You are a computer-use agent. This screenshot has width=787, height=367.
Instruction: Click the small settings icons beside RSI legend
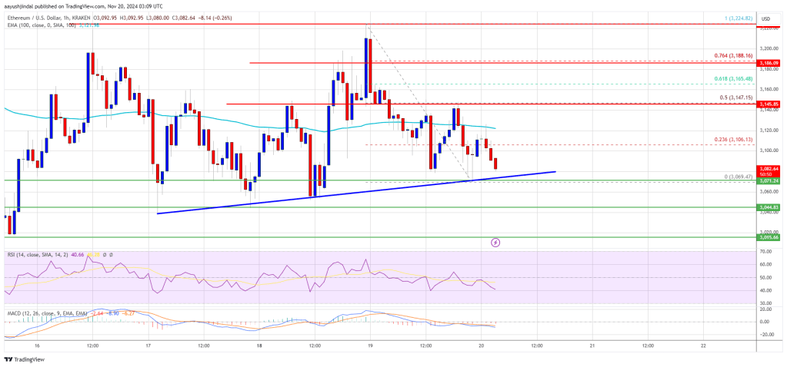click(108, 254)
